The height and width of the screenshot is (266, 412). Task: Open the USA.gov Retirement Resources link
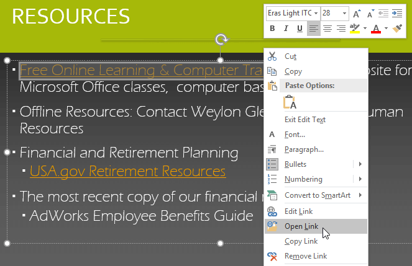(127, 171)
